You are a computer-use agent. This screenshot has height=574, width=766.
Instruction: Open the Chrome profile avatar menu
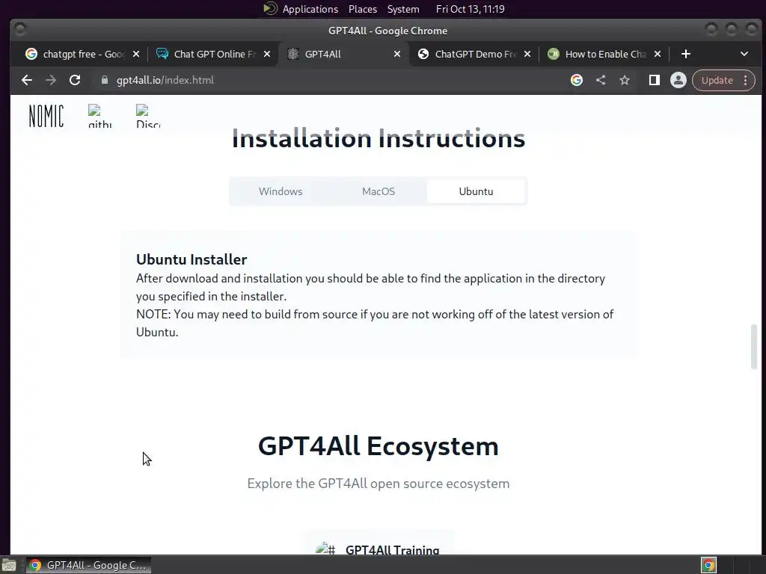[678, 80]
